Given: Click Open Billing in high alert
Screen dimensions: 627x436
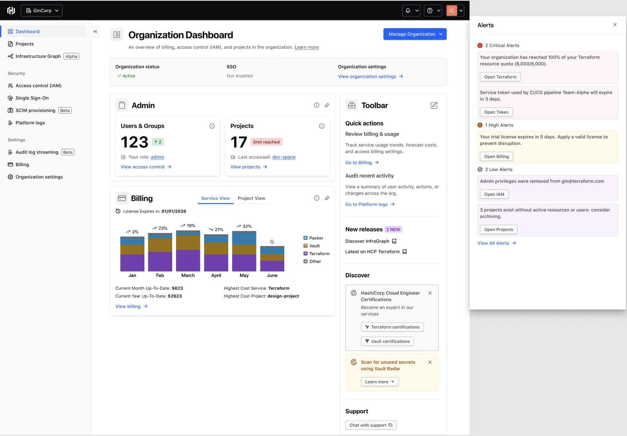Looking at the screenshot, I should (496, 156).
